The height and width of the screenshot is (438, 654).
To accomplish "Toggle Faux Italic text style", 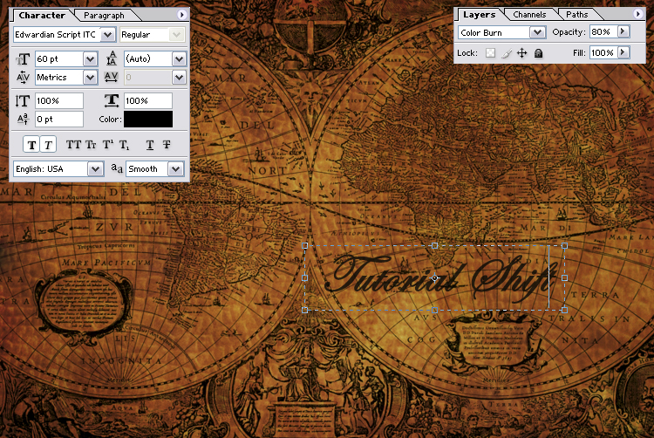I will pyautogui.click(x=49, y=145).
